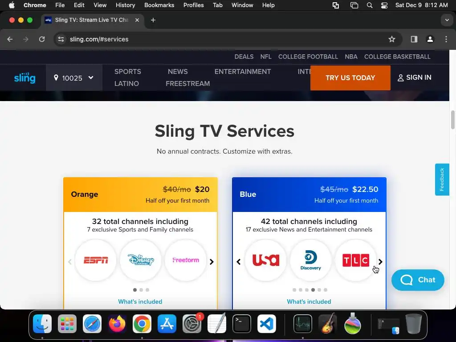The height and width of the screenshot is (342, 456).
Task: Select the Sling TV browser tab
Action: click(92, 20)
